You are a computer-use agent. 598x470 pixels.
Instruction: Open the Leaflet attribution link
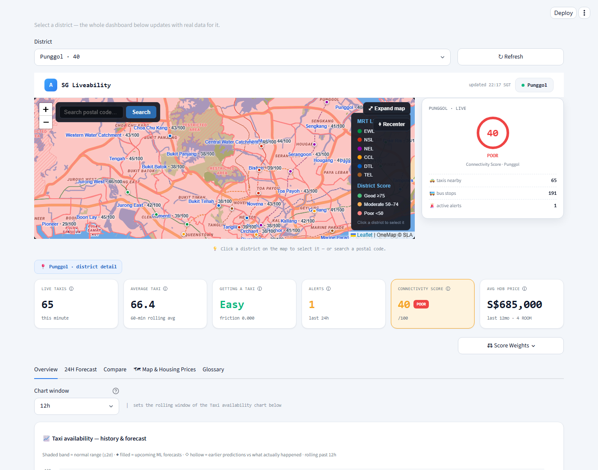[364, 235]
